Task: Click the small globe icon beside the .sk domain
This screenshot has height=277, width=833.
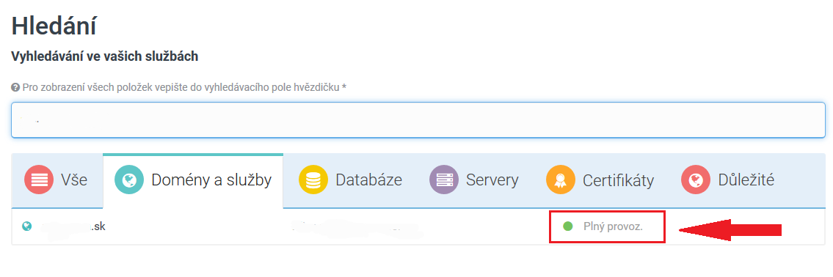Action: 26,226
